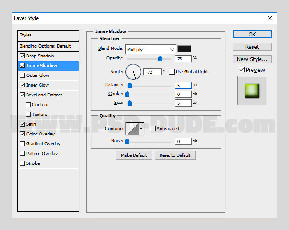Check the Pattern Overlay checkbox
Image resolution: width=289 pixels, height=230 pixels.
[23, 153]
